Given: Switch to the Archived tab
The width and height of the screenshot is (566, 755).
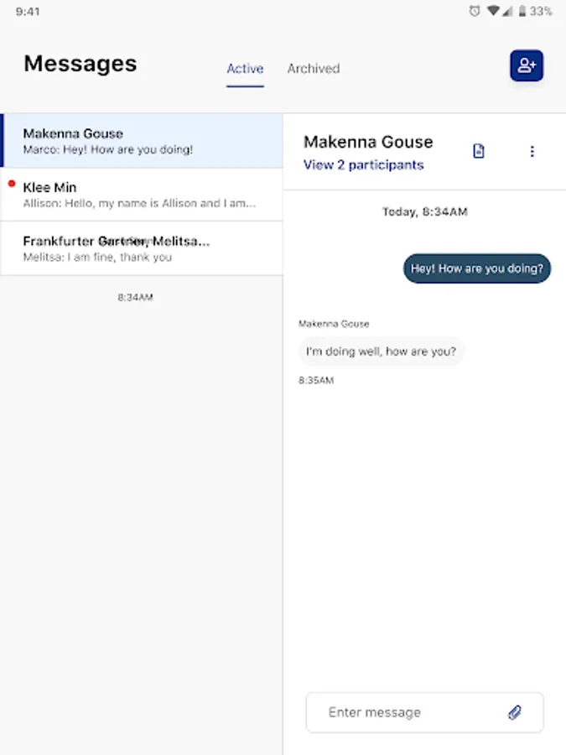Looking at the screenshot, I should pyautogui.click(x=314, y=69).
